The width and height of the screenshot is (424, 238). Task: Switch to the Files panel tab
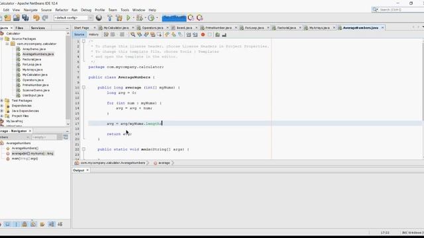pyautogui.click(x=19, y=28)
